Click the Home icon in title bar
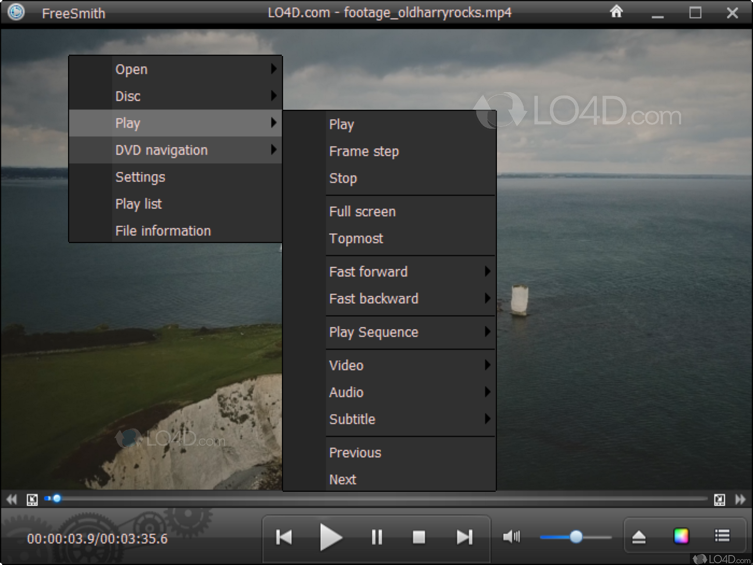 616,12
